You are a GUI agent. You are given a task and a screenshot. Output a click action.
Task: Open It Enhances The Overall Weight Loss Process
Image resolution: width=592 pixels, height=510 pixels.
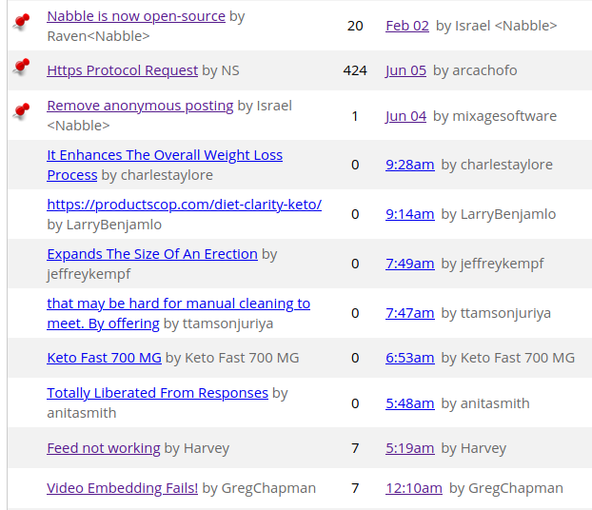click(164, 155)
